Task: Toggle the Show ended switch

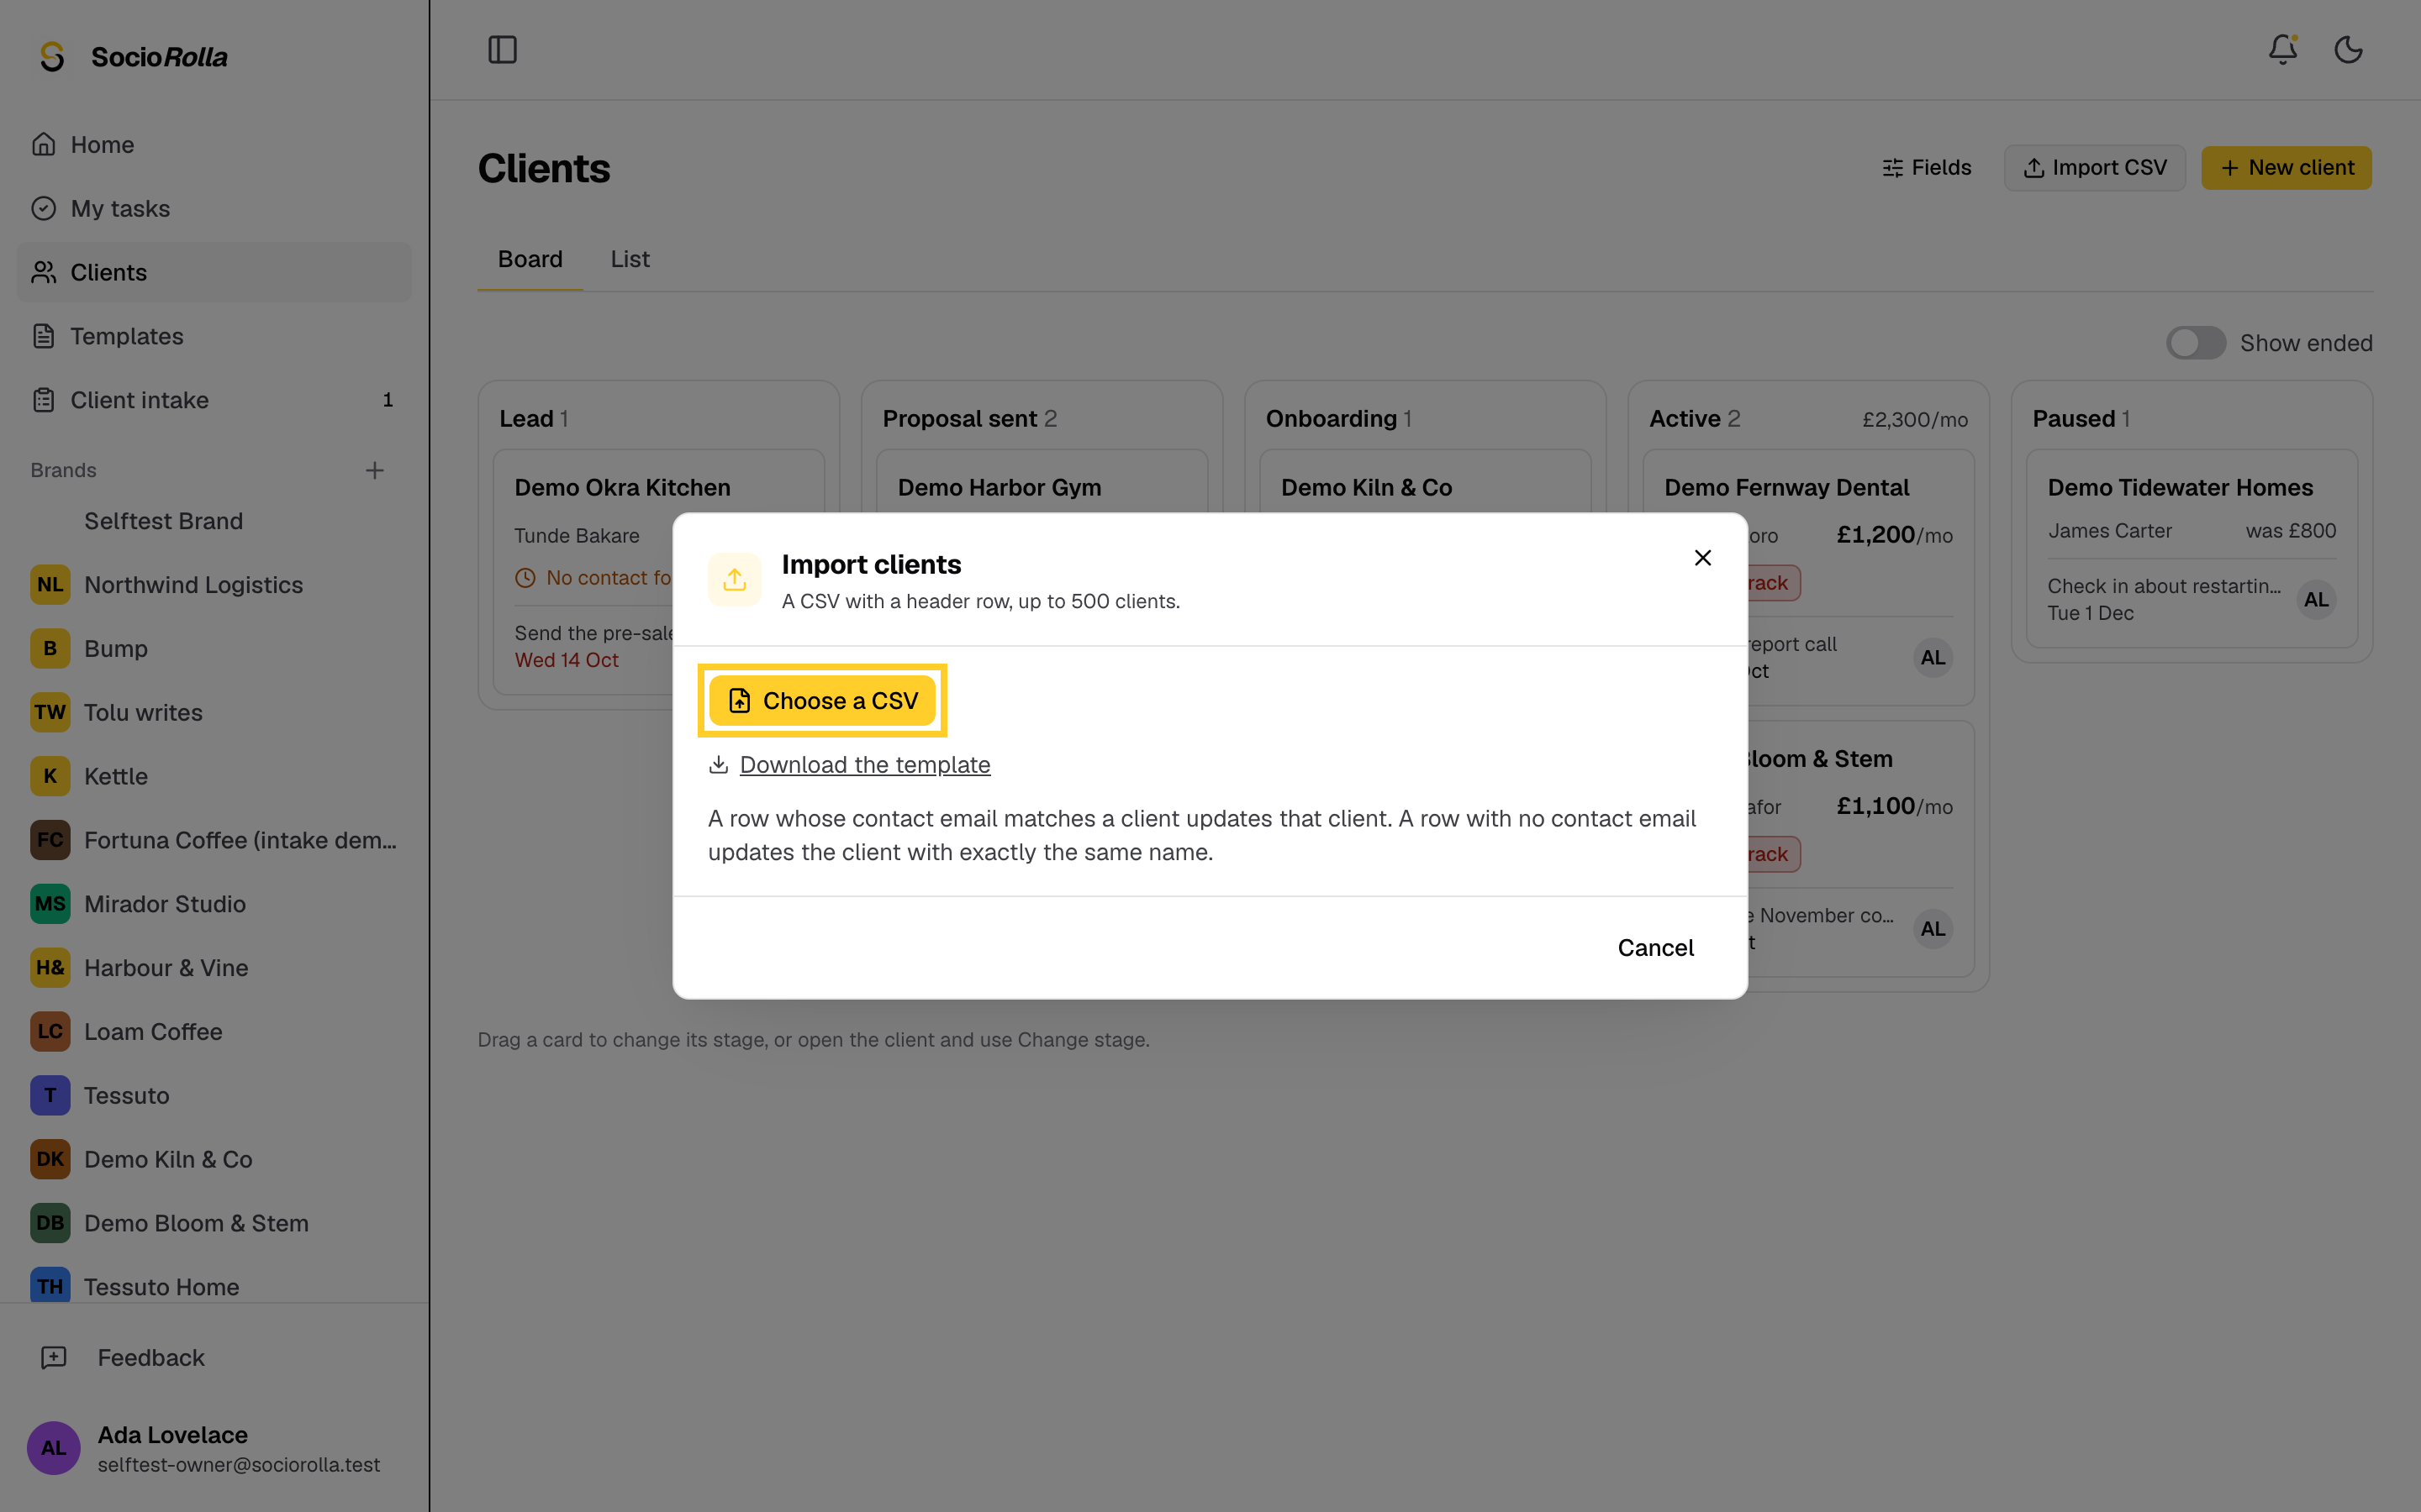Action: (2195, 343)
